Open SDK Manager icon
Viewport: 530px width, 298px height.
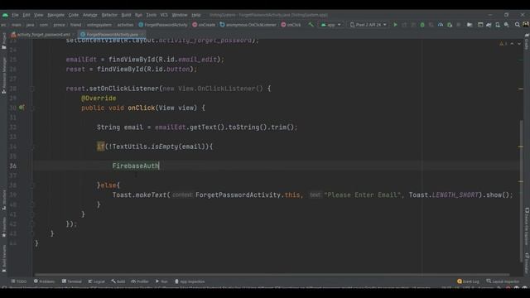pos(506,25)
